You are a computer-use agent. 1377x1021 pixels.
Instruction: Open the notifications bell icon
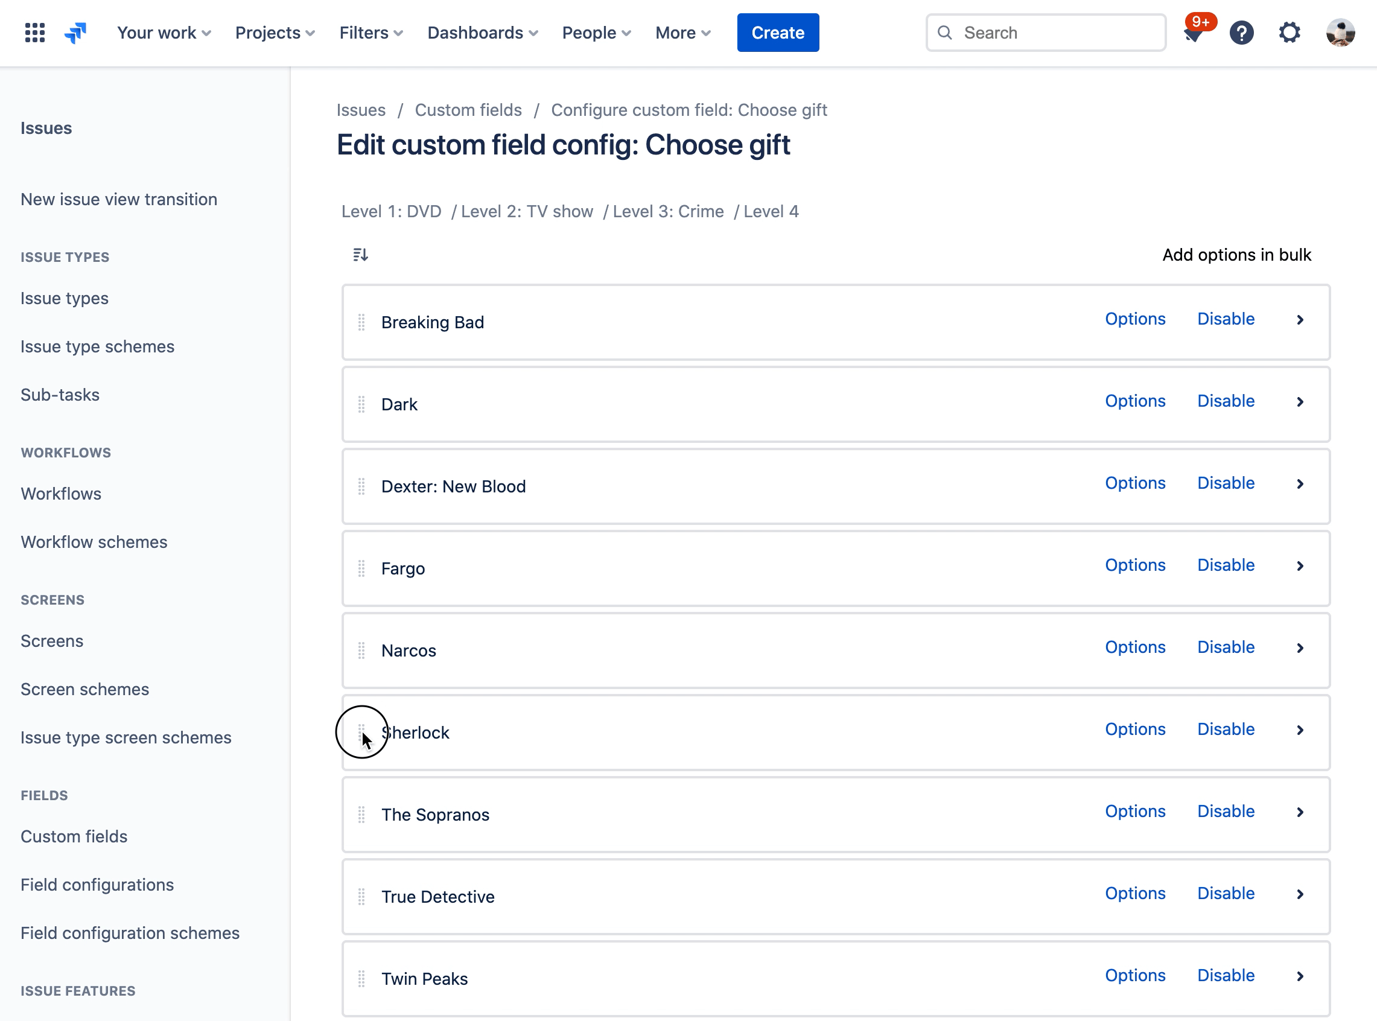1193,34
